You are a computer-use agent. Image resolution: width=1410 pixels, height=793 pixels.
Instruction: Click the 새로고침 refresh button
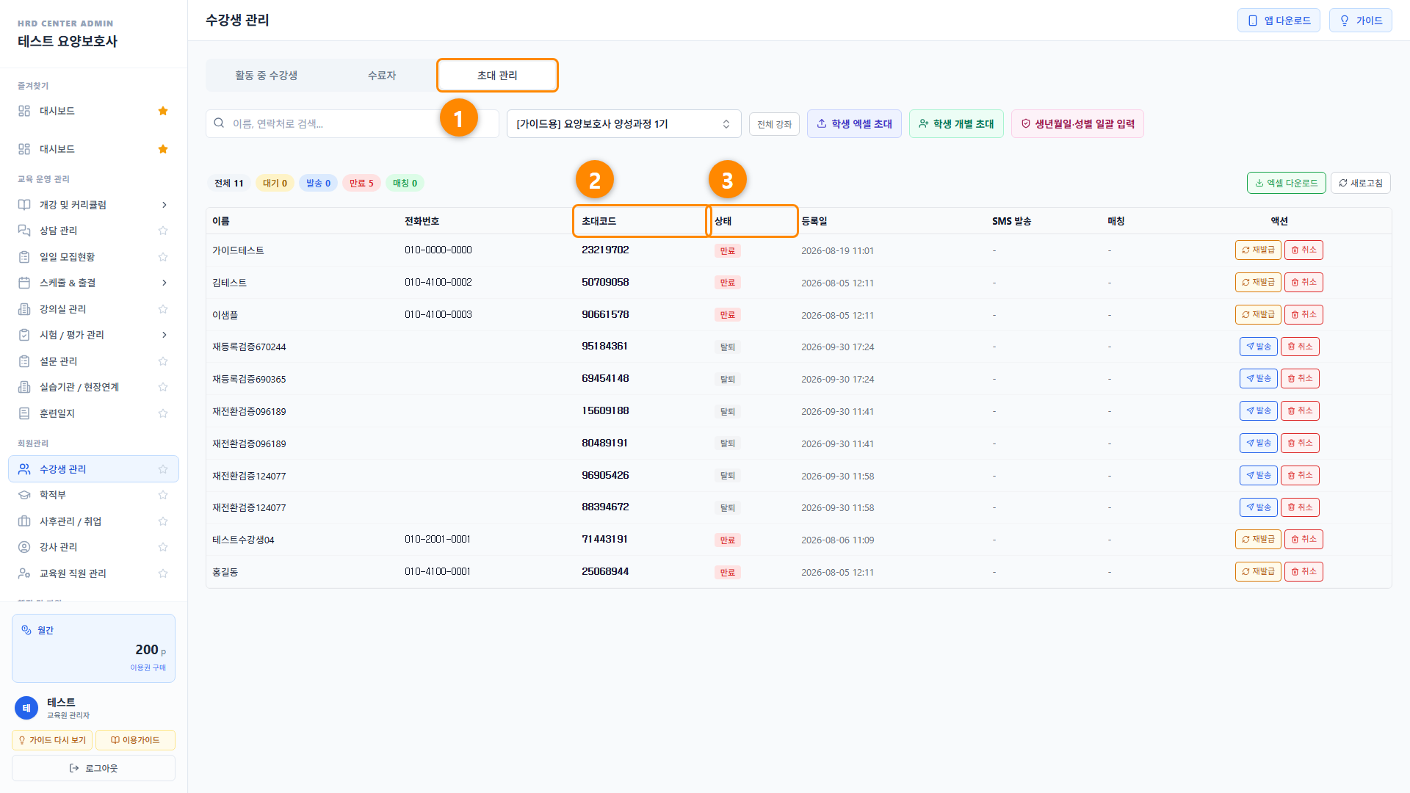point(1360,183)
